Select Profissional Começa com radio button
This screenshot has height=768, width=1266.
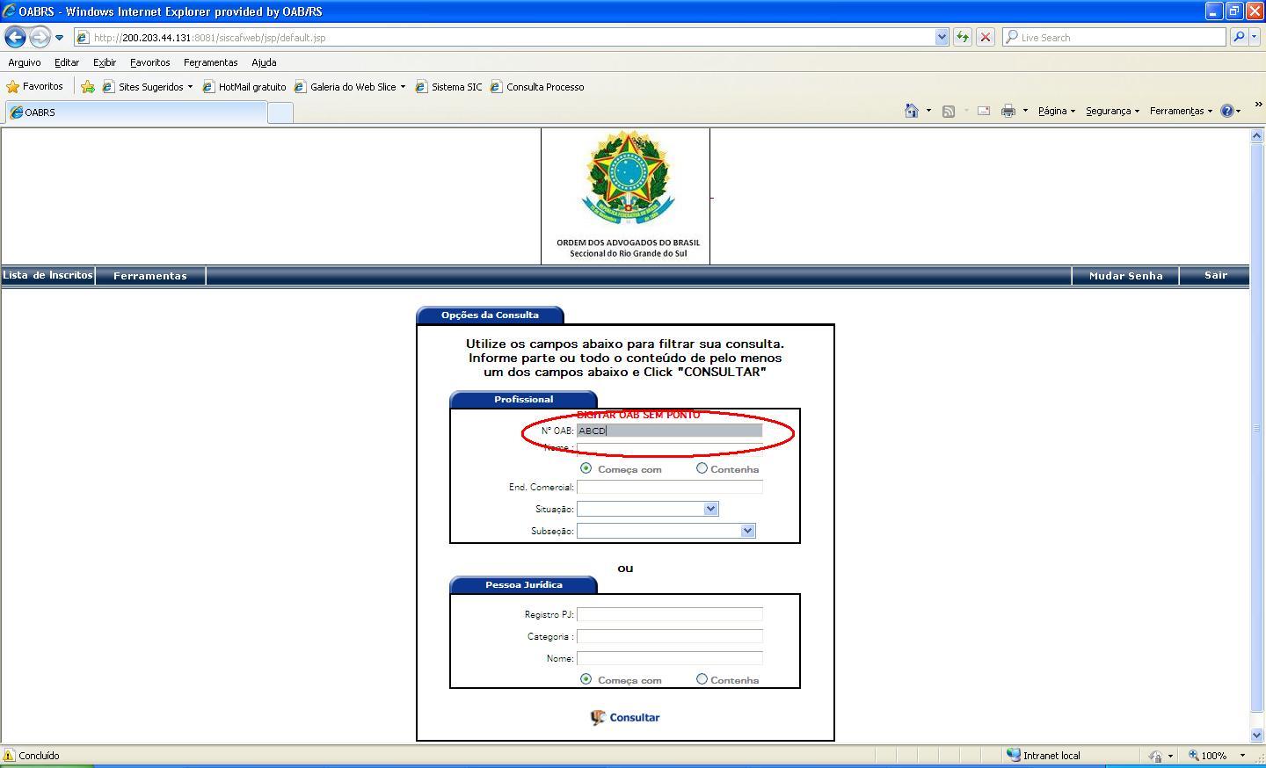pyautogui.click(x=586, y=468)
